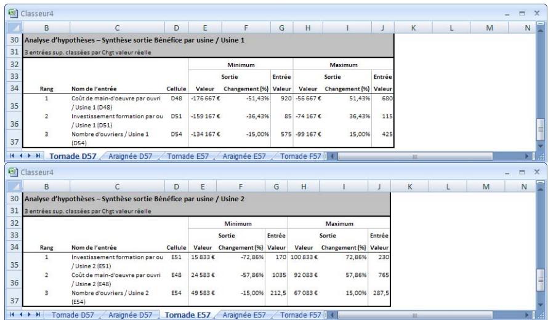The height and width of the screenshot is (320, 548).
Task: Click cell D48 reference in top window
Action: 177,98
